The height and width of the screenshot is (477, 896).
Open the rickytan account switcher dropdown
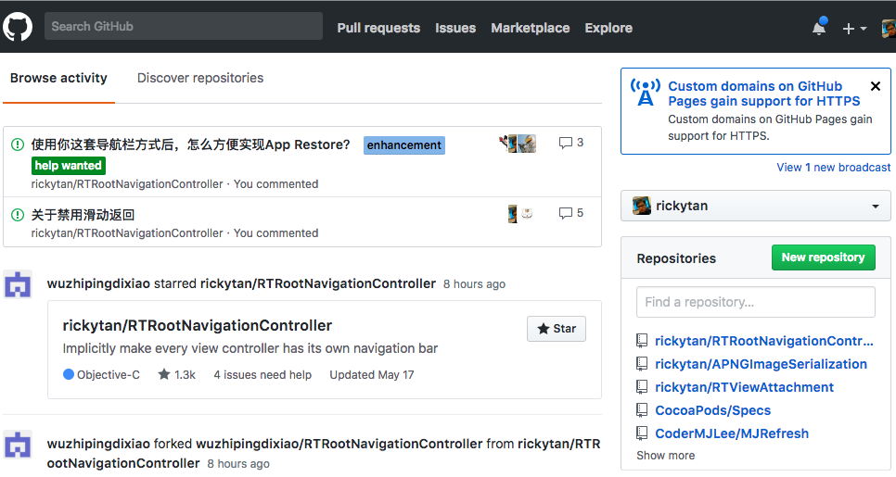[x=755, y=206]
